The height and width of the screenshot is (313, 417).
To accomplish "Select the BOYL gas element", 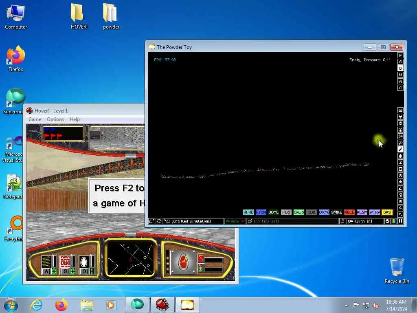I will pos(273,212).
